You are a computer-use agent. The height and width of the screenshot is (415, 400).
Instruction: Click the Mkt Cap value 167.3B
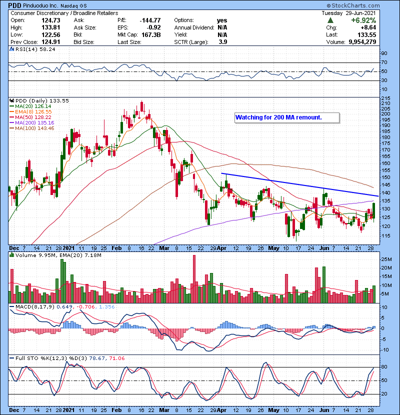pyautogui.click(x=151, y=34)
